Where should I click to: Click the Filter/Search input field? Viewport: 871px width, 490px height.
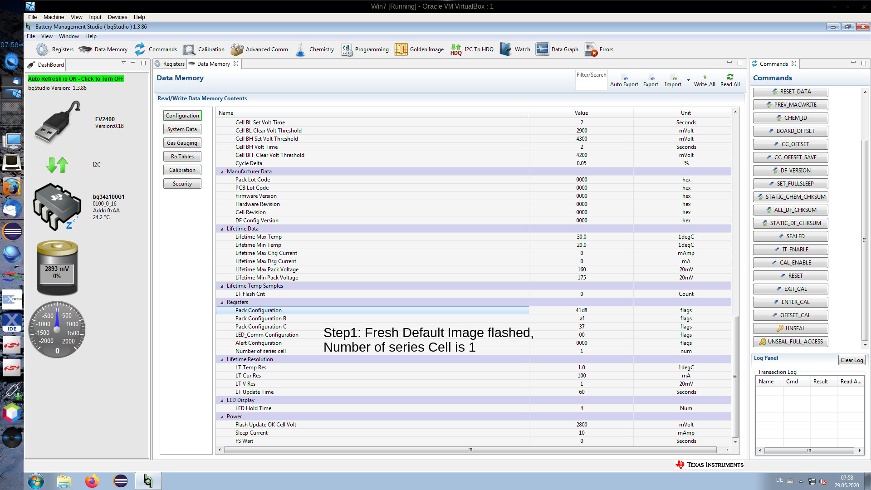[x=591, y=83]
